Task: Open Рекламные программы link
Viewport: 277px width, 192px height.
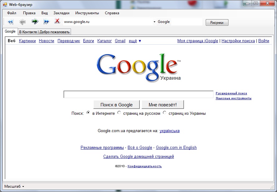Action: (102, 147)
